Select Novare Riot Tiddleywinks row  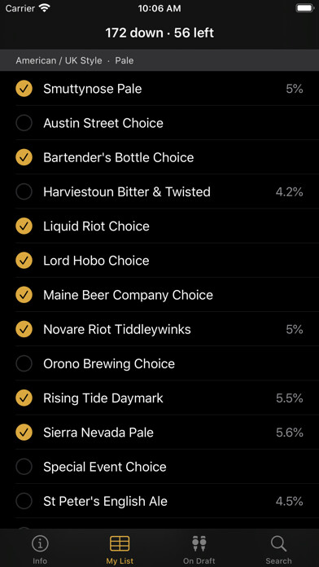159,329
